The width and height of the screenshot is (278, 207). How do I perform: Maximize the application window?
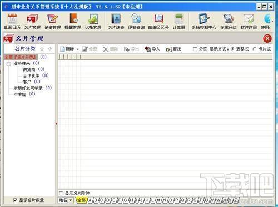coord(265,7)
